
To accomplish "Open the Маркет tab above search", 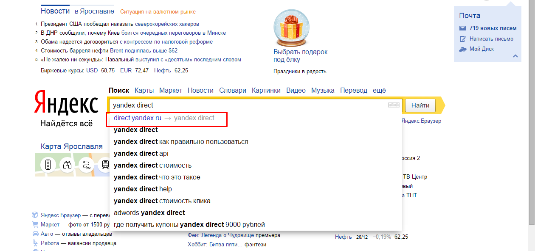I will pyautogui.click(x=171, y=90).
